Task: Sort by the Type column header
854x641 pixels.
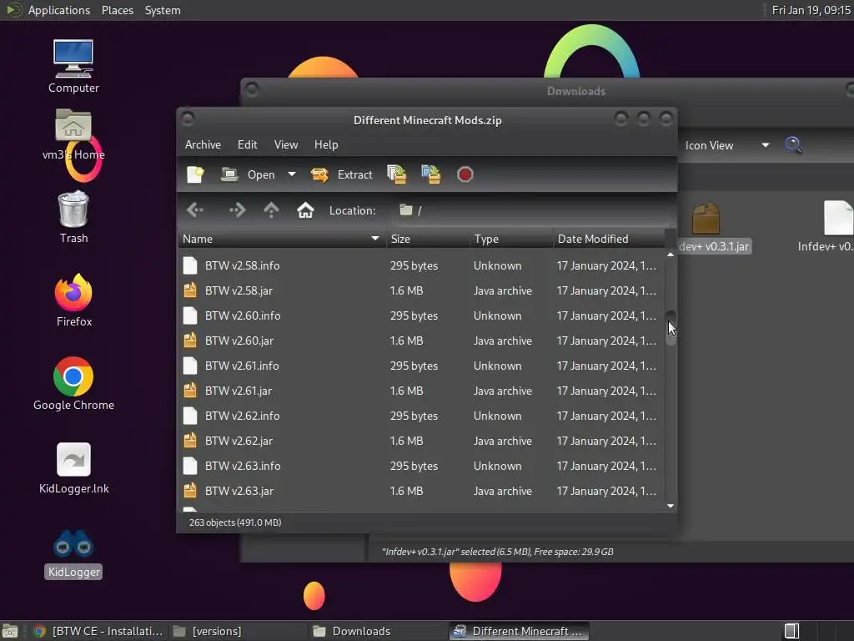Action: click(512, 239)
